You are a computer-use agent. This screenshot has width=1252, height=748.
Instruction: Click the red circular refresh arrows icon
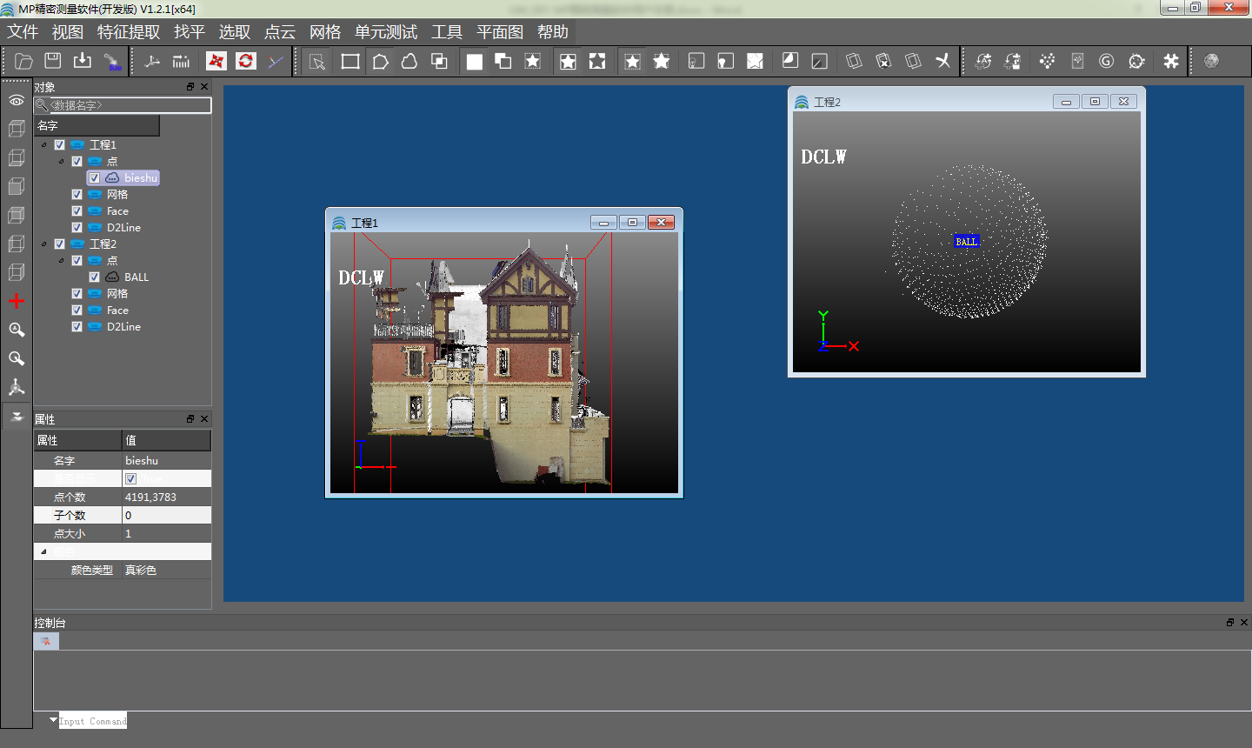coord(246,61)
